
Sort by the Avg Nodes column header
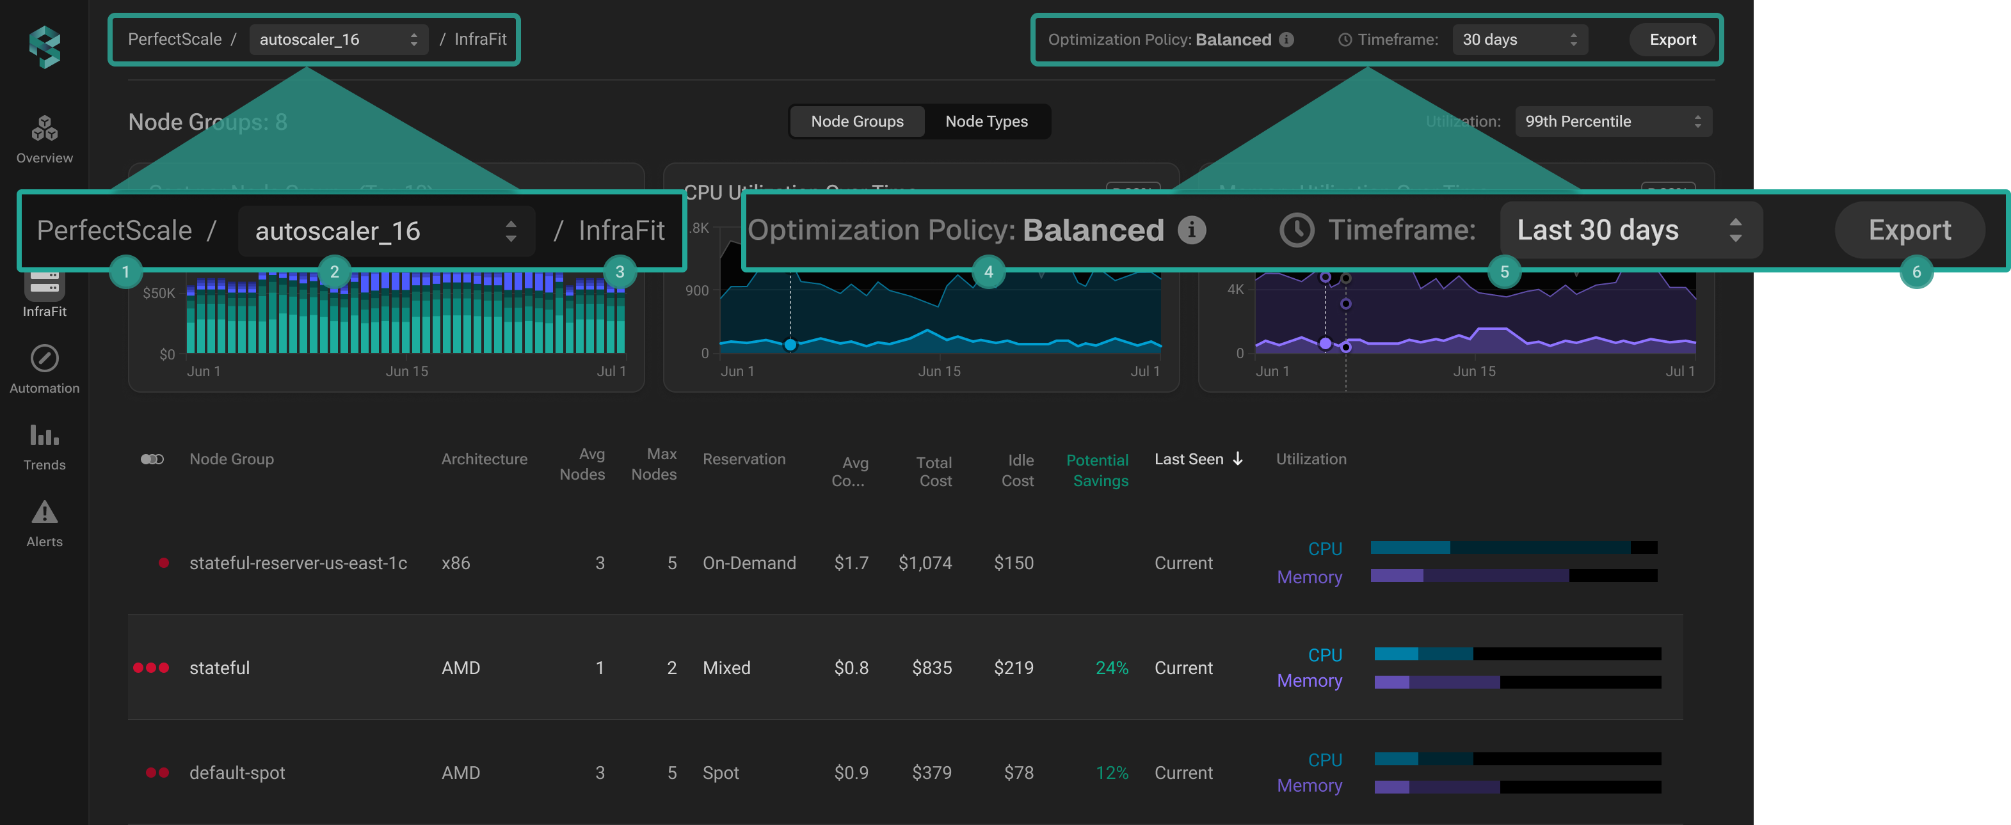pyautogui.click(x=582, y=464)
